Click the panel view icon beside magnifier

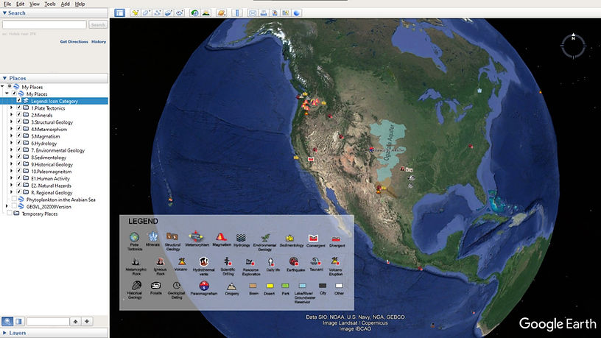coord(18,321)
